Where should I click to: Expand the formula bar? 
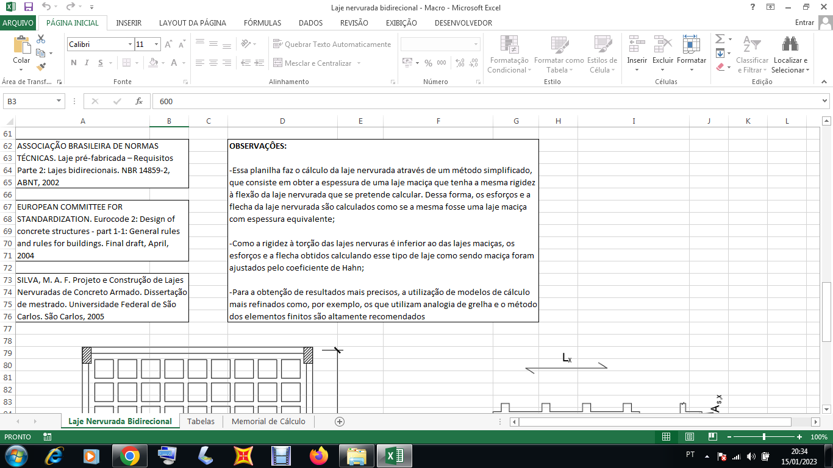coord(825,101)
